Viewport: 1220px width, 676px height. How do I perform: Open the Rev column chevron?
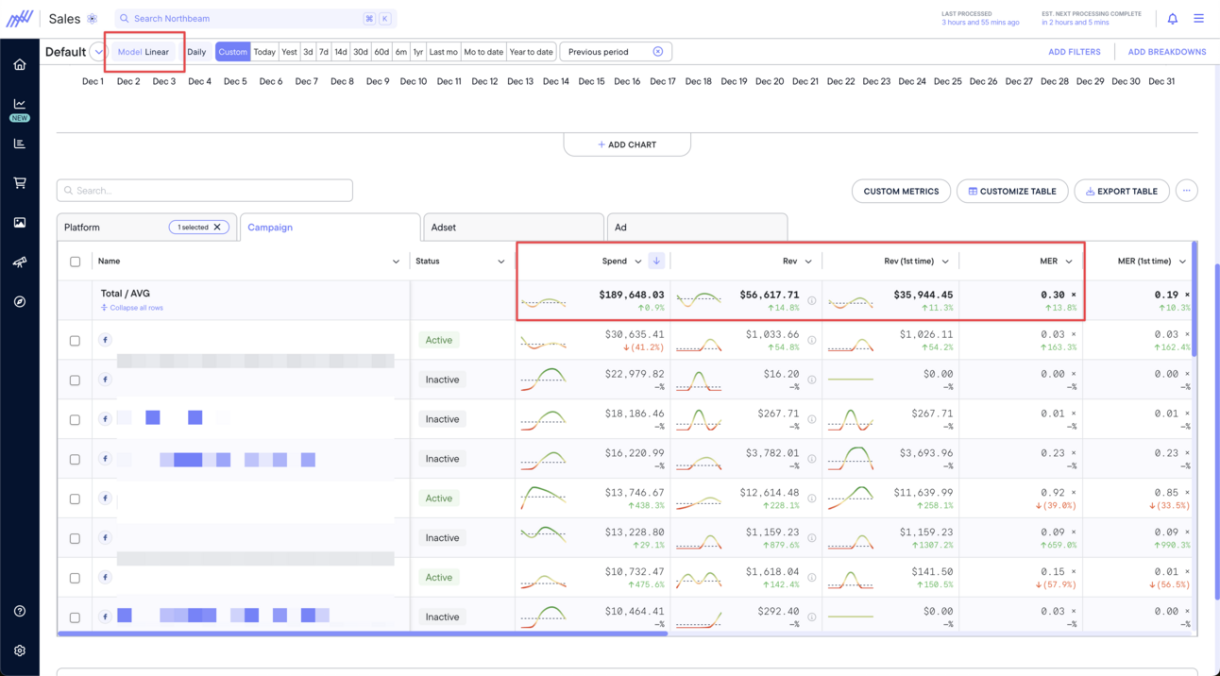coord(808,262)
